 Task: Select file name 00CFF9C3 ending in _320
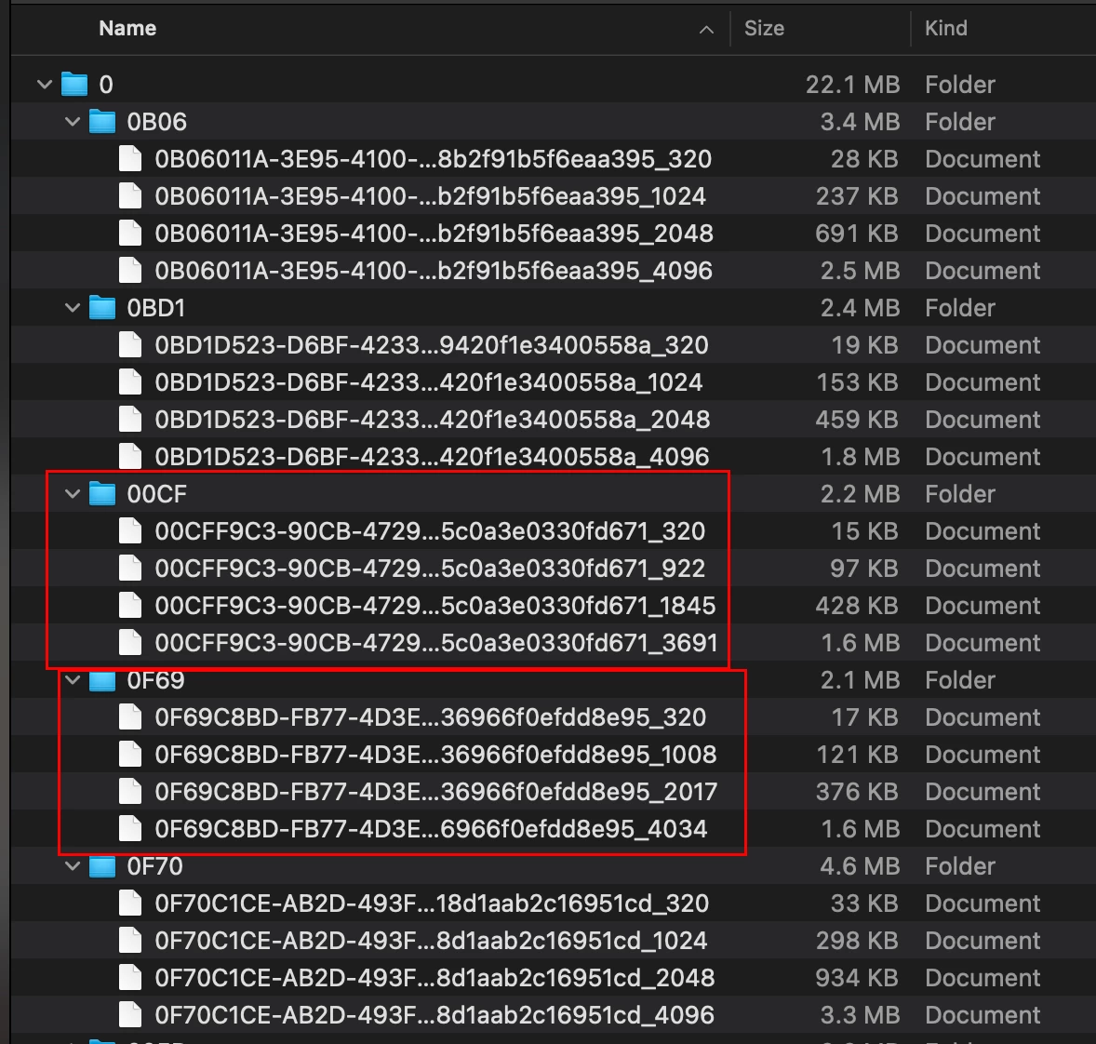coord(430,530)
